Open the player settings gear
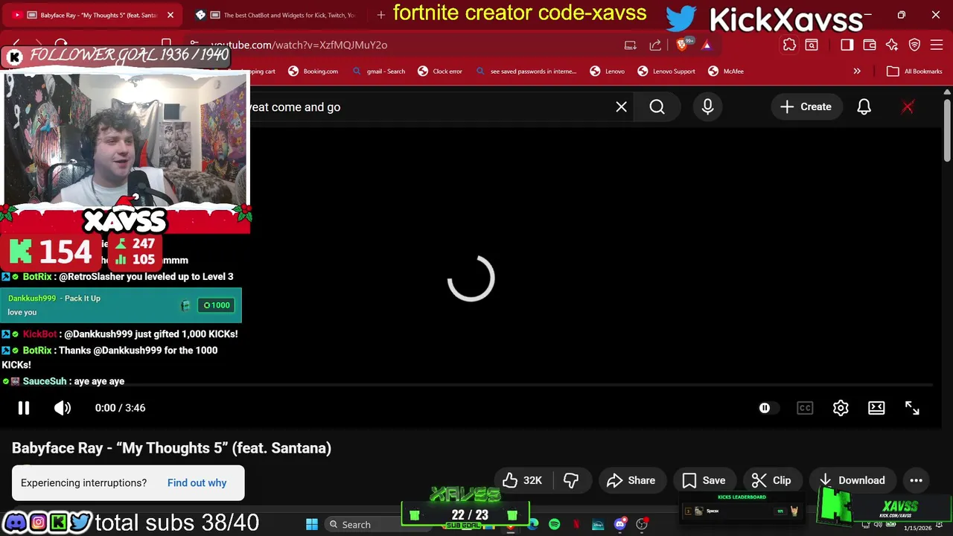Viewport: 953px width, 536px height. (x=841, y=408)
